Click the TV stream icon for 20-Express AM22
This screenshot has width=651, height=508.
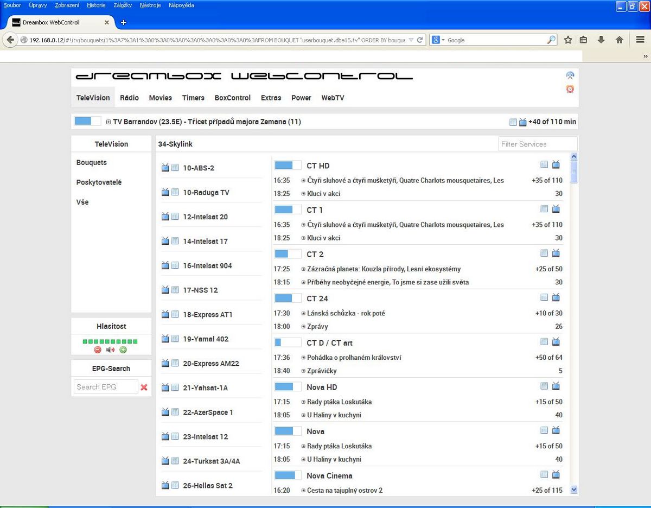[165, 363]
